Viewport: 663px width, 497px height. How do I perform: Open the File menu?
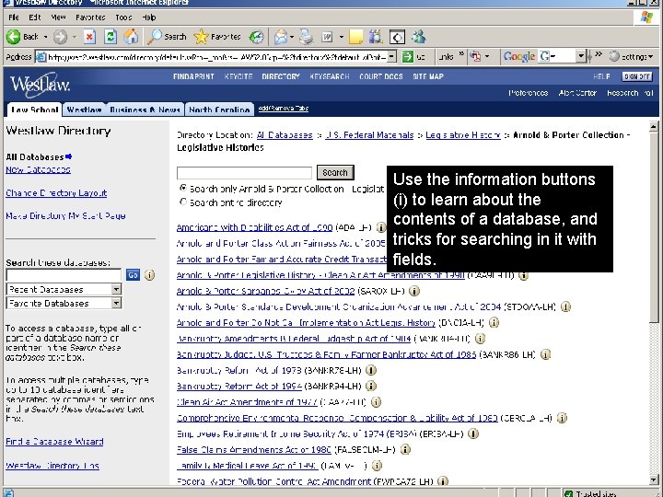(x=14, y=17)
